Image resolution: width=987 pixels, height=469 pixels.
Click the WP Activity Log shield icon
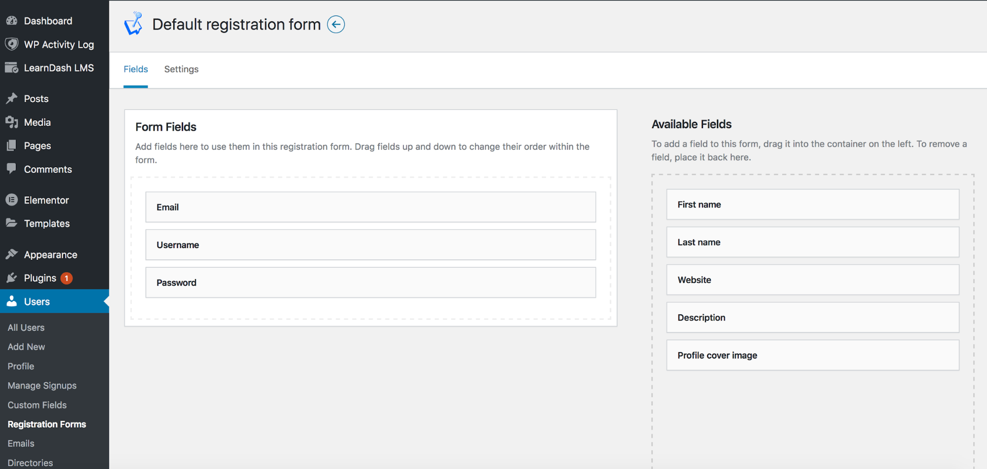tap(12, 44)
